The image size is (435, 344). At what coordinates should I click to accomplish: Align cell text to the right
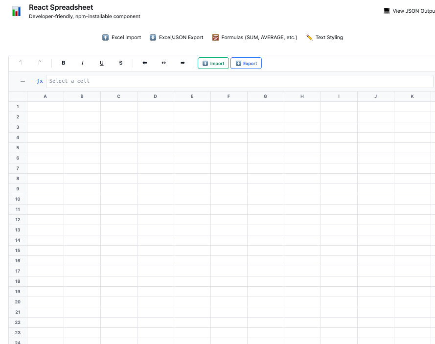coord(183,63)
